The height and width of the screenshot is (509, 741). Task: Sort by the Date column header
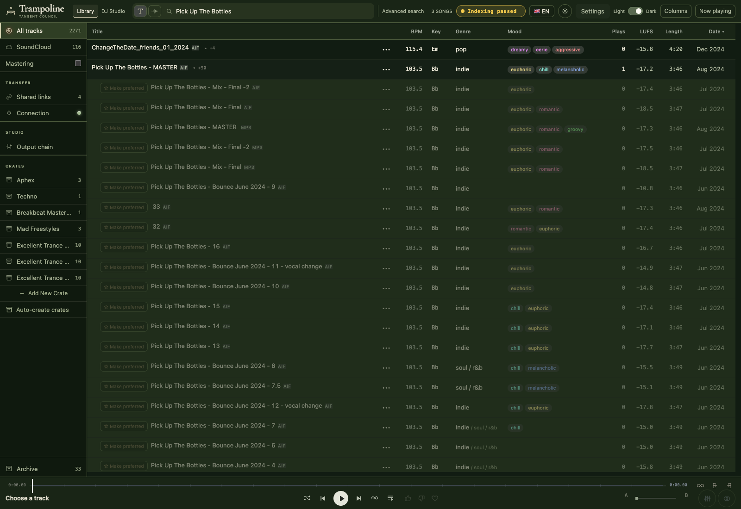pos(716,31)
